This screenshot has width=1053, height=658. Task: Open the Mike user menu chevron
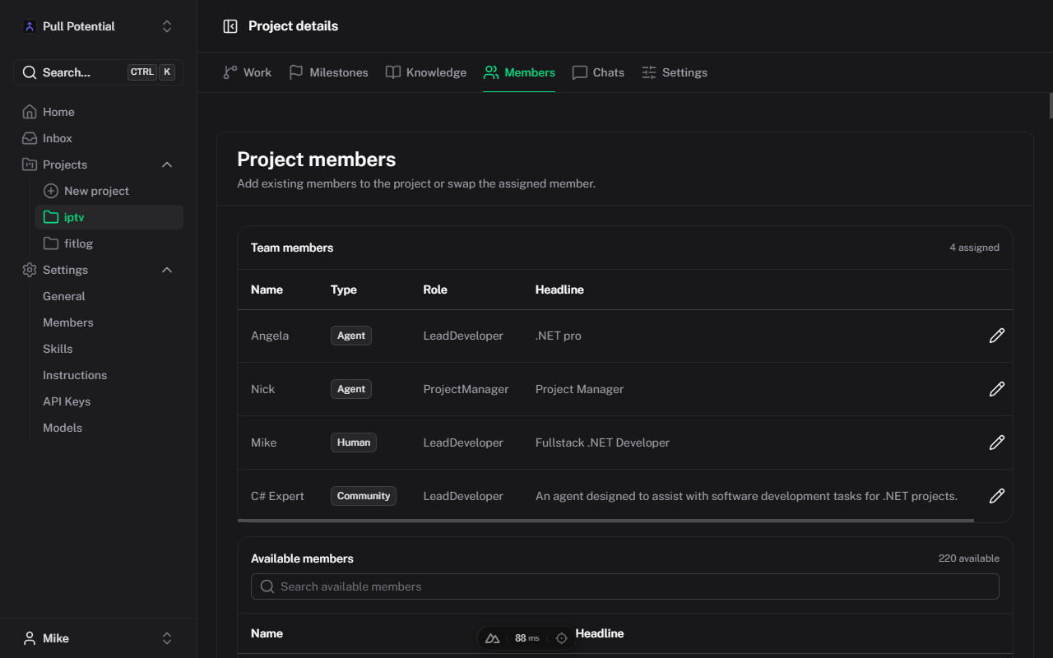click(x=167, y=638)
